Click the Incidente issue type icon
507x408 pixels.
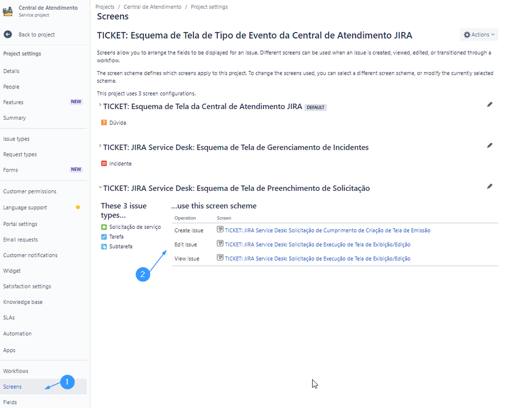[105, 163]
